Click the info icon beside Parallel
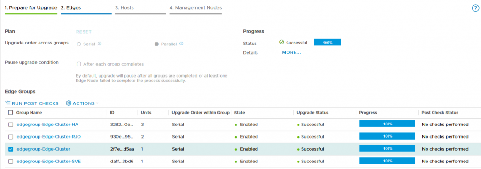 click(x=181, y=44)
